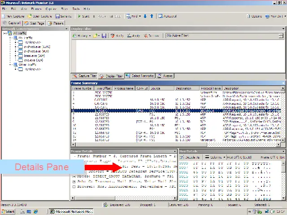The height and width of the screenshot is (215, 287).
Task: Open the Frames menu
Action: (x=36, y=9)
